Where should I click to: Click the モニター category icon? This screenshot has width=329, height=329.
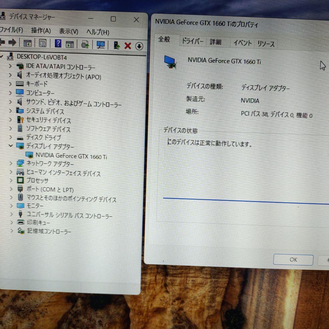pyautogui.click(x=21, y=205)
